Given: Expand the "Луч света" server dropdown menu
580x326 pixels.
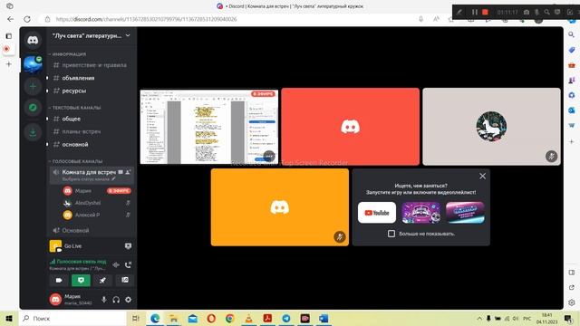Looking at the screenshot, I should coord(128,36).
